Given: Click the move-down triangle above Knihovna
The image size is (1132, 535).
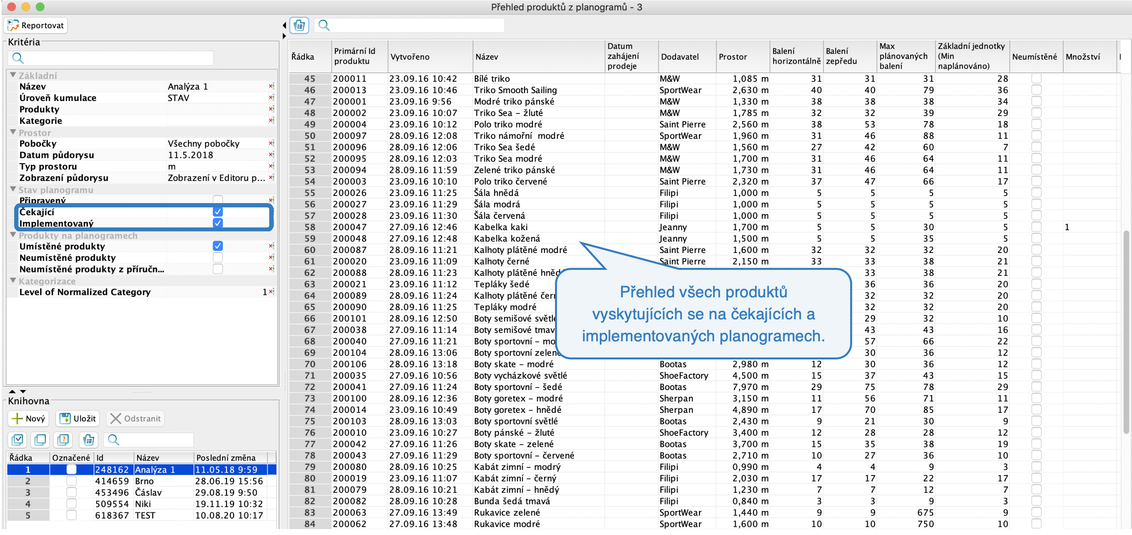Looking at the screenshot, I should coord(23,391).
